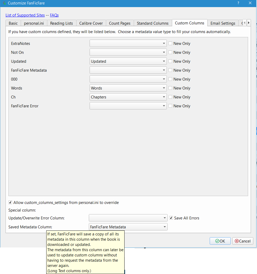Click the help question mark button
Image resolution: width=257 pixels, height=274 pixels.
pos(238,3)
